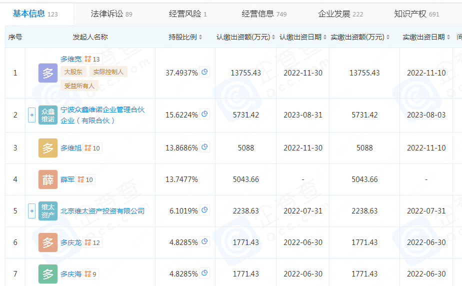Select 2238.63 in 认缴出资额 column
This screenshot has width=462, height=286.
click(x=245, y=211)
